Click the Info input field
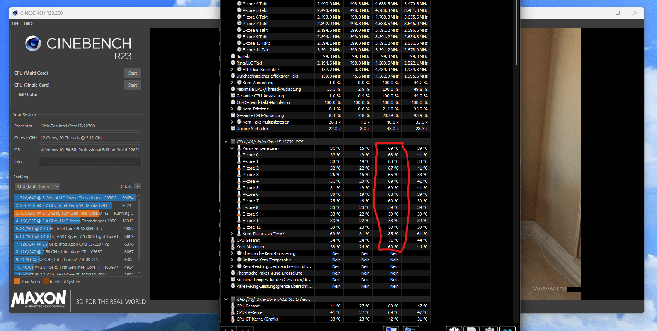The width and height of the screenshot is (657, 331). 90,162
